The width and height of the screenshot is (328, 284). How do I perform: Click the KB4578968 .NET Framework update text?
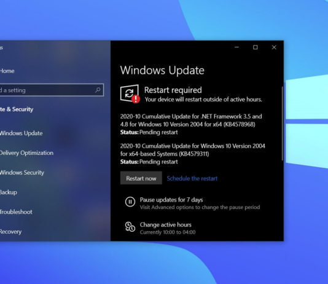coord(191,120)
